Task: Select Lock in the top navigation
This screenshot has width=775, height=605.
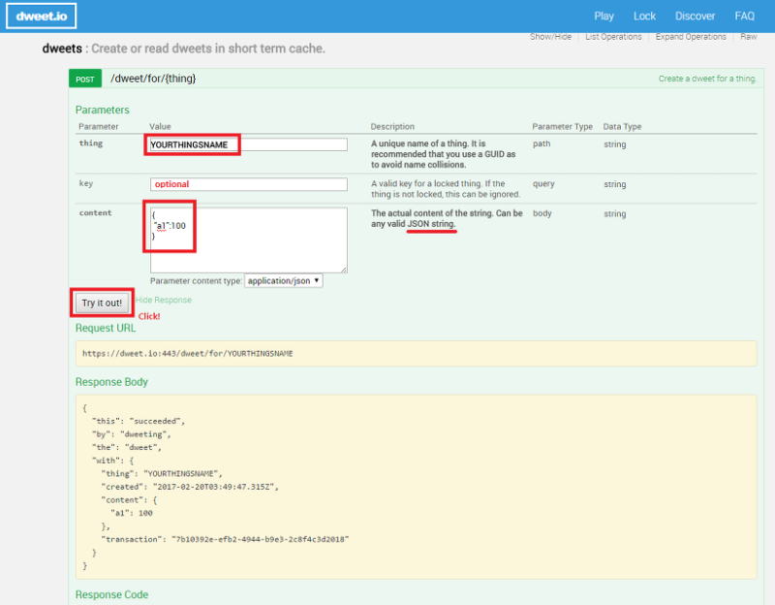Action: click(644, 15)
